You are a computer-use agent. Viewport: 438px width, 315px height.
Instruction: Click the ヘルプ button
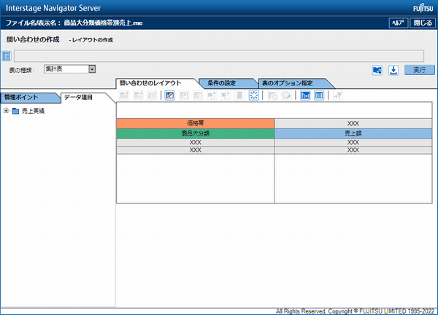(399, 23)
